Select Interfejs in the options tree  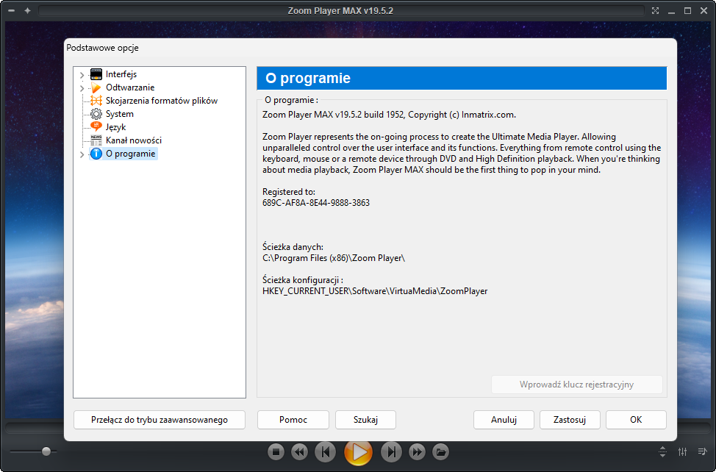point(121,74)
